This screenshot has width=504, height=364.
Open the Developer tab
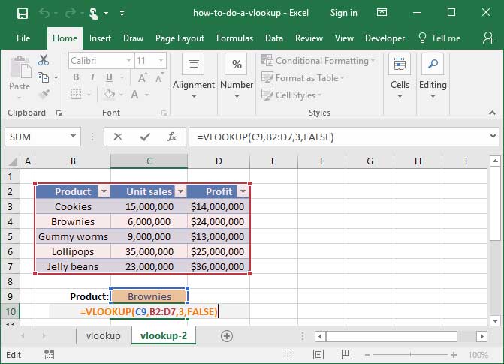(385, 38)
